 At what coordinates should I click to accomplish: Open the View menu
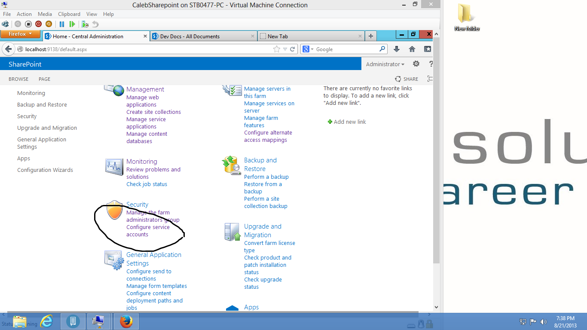(x=92, y=14)
